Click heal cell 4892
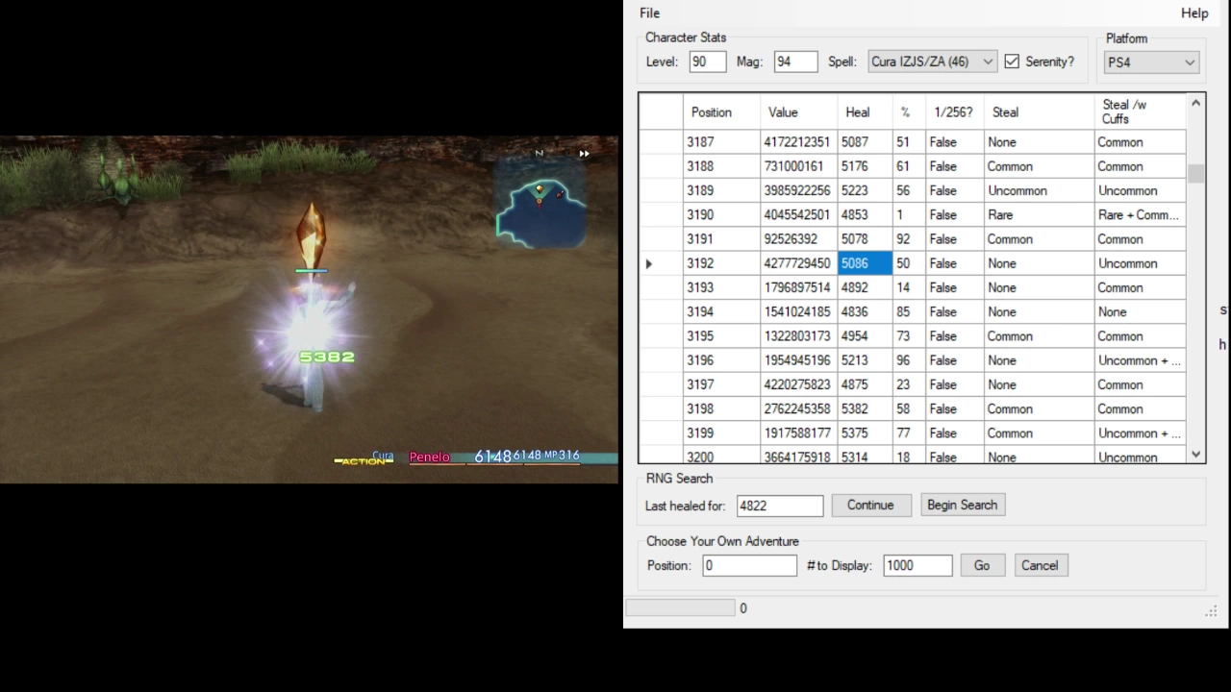Screen dimensions: 1231x692 [x=865, y=287]
